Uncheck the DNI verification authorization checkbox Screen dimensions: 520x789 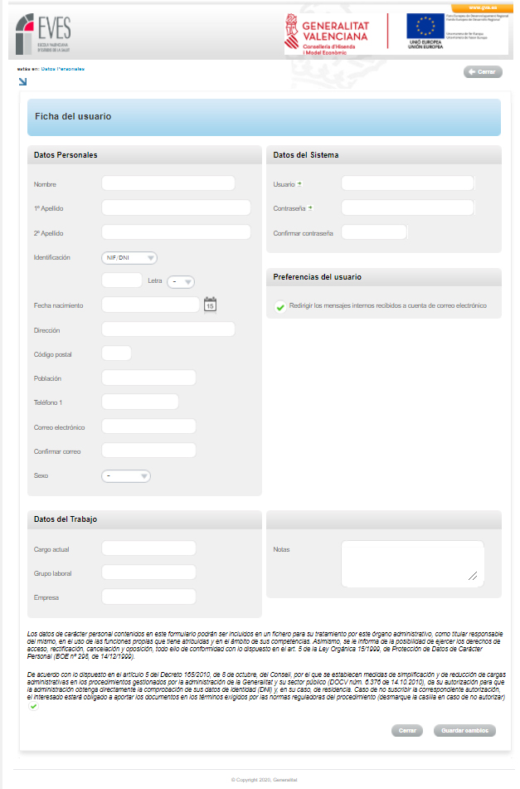click(x=33, y=707)
